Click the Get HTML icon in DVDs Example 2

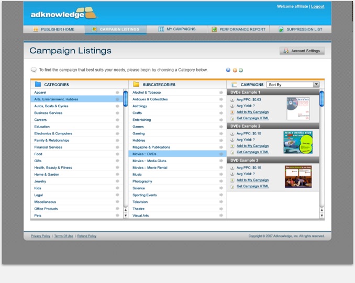pyautogui.click(x=232, y=152)
